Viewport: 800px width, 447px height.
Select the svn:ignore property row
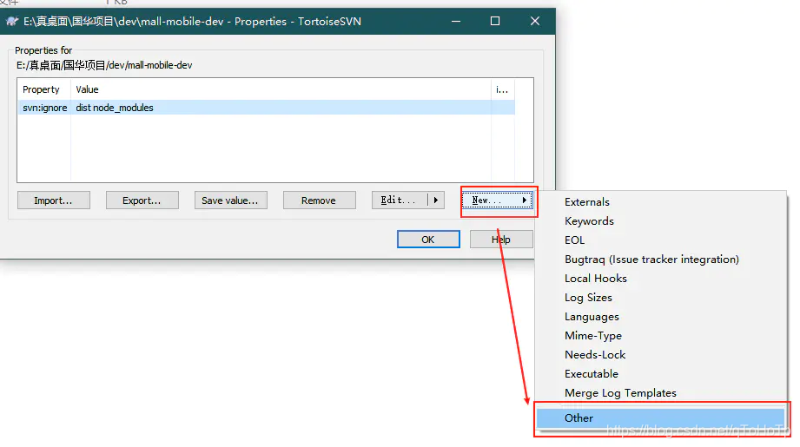tap(266, 108)
